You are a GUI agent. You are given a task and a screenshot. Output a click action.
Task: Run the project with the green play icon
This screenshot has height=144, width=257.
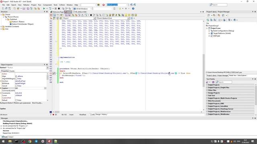tap(44, 8)
